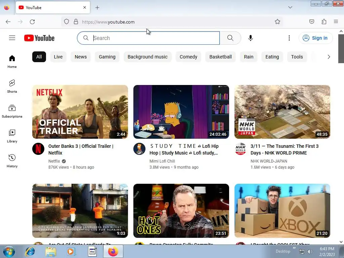Open Firefox extensions puzzle icon

tap(324, 22)
